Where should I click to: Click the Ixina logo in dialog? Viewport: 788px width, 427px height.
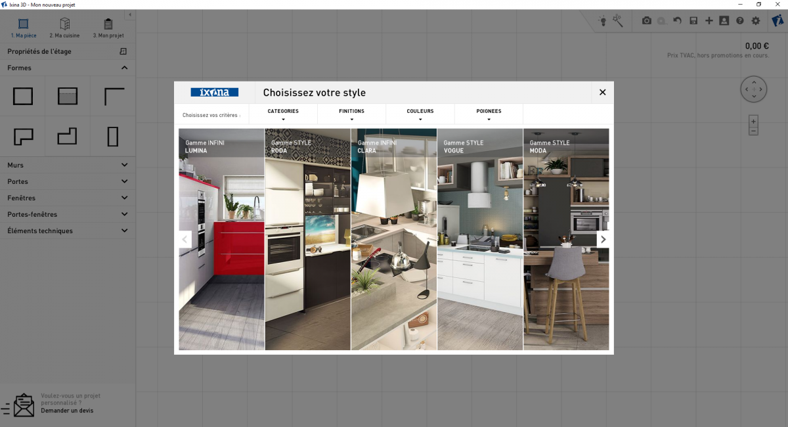tap(215, 93)
